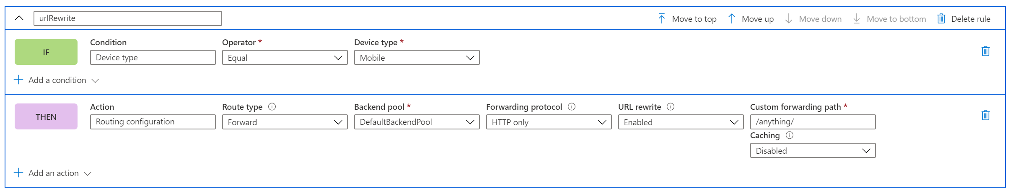
Task: Click the Custom forwarding path field
Action: pyautogui.click(x=813, y=122)
